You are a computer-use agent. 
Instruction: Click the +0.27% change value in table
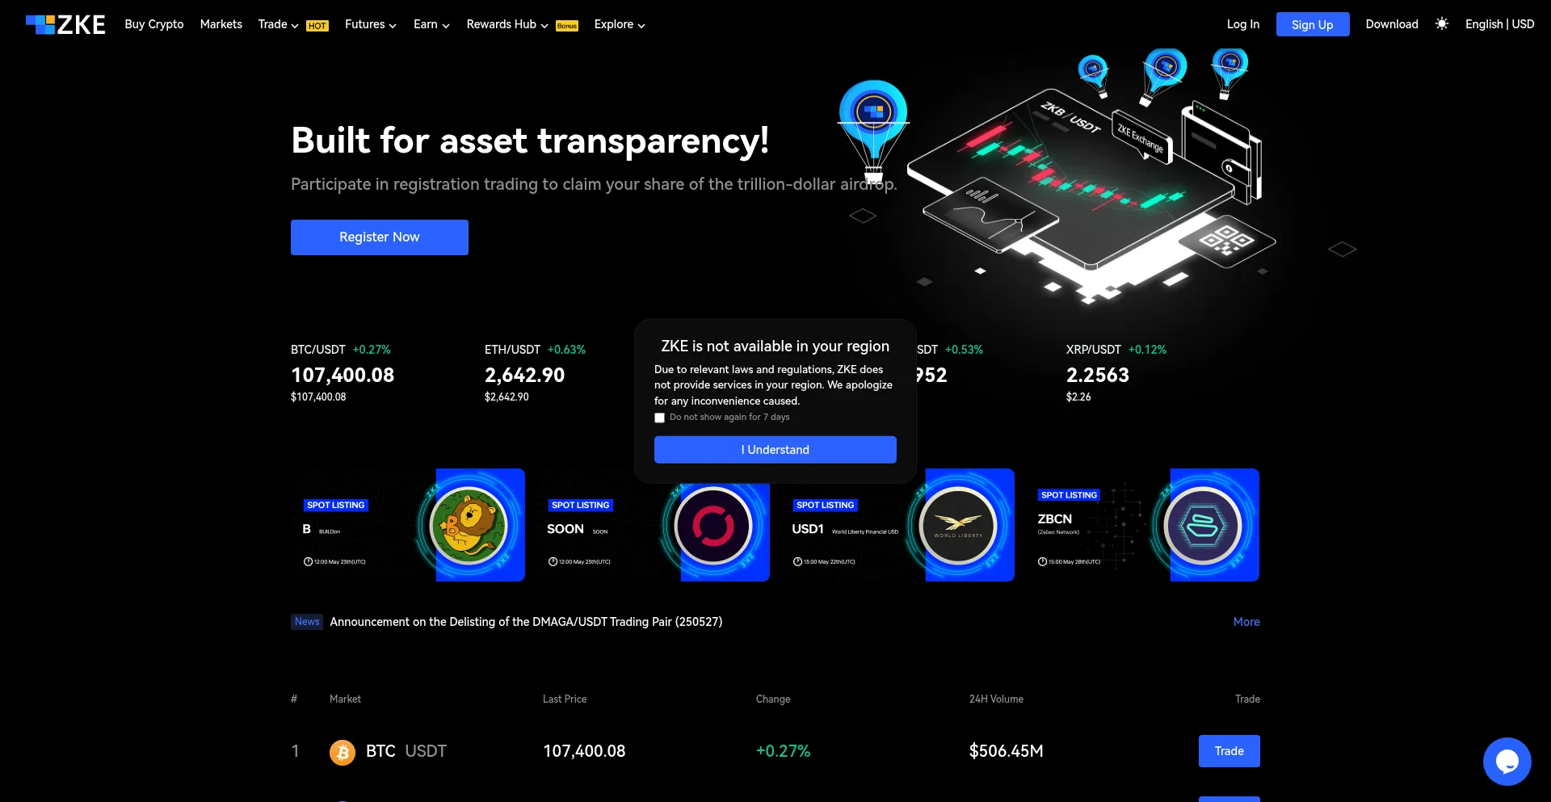pos(783,752)
